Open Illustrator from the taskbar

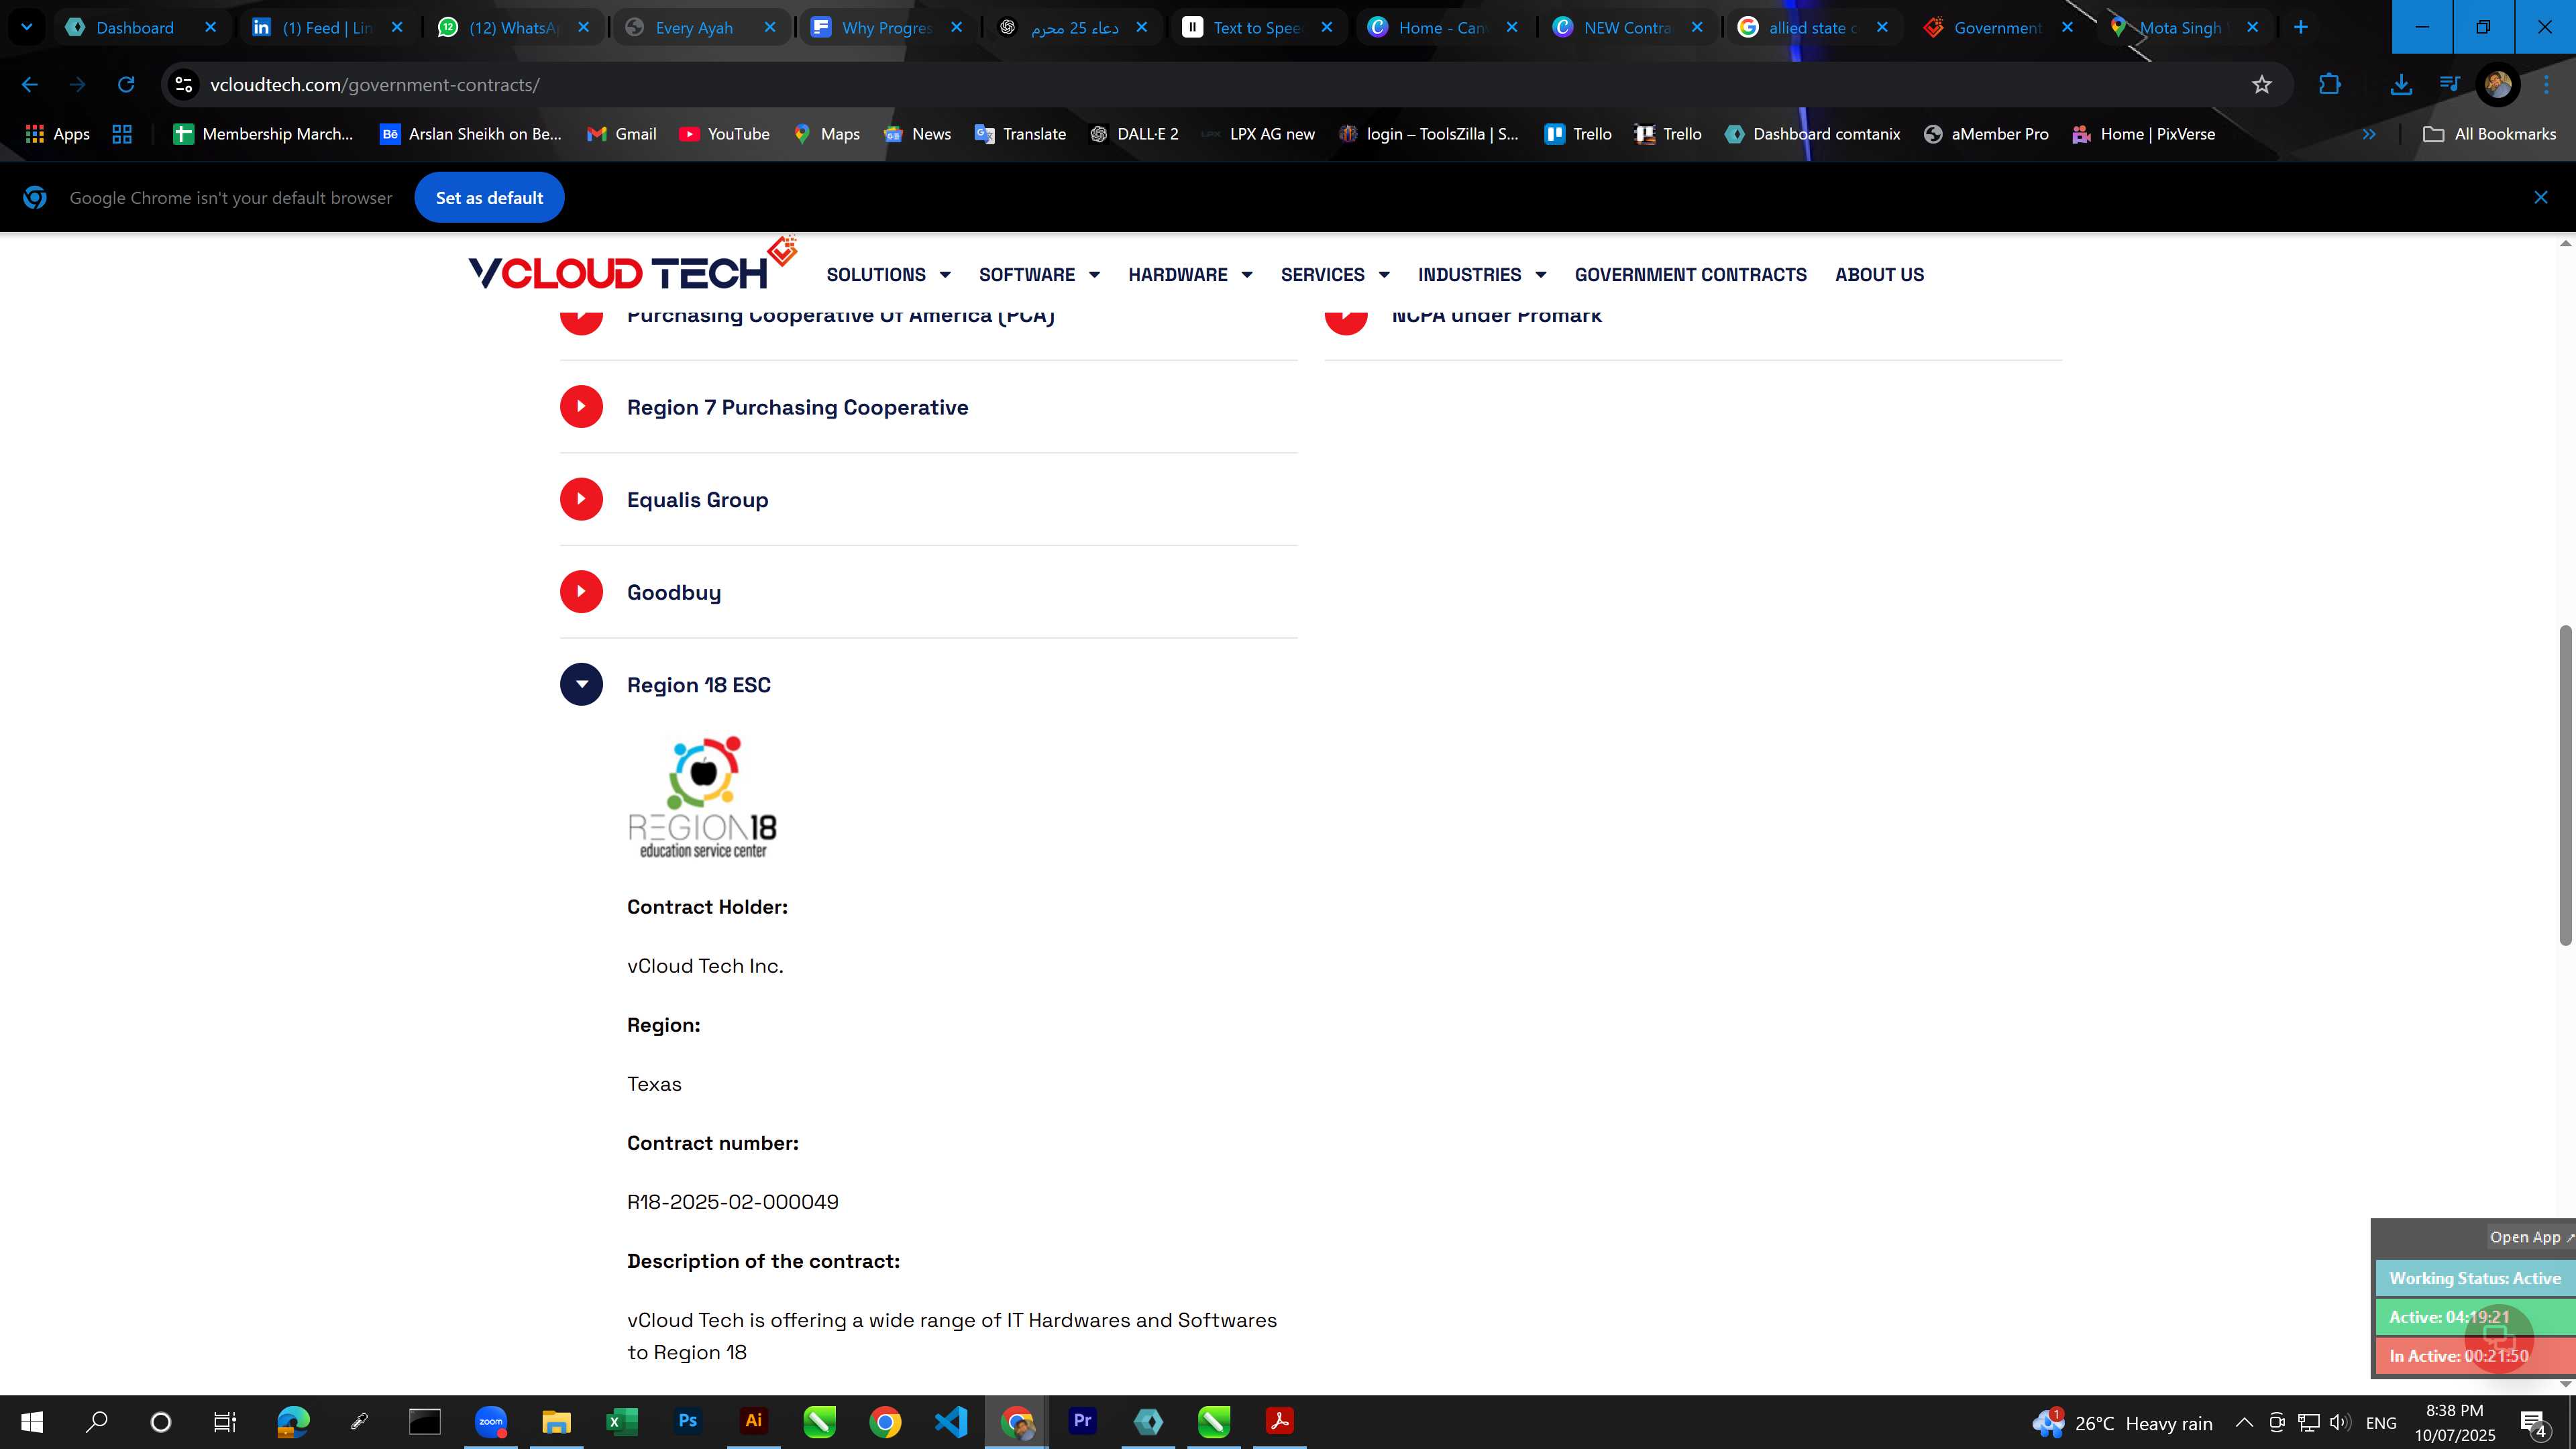pos(753,1422)
